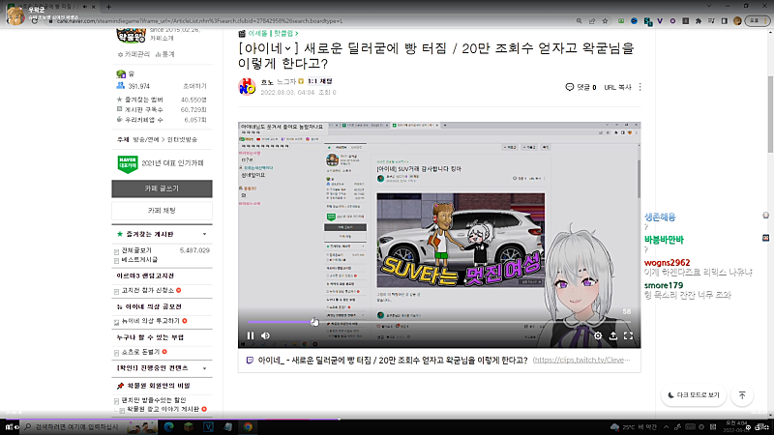Open a new browser tab with plus
The image size is (774, 435).
(x=108, y=7)
